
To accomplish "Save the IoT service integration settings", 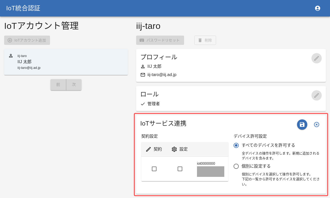I will (302, 125).
